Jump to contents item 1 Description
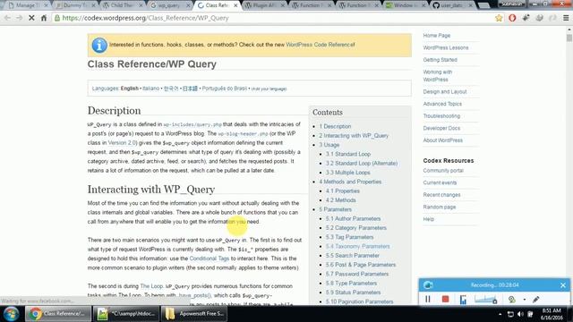Viewport: 573px width, 322px height. coord(335,126)
